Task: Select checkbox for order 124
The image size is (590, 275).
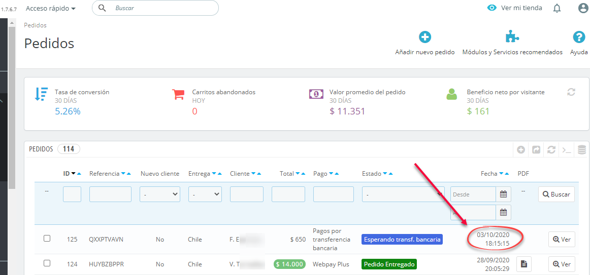Action: [47, 263]
